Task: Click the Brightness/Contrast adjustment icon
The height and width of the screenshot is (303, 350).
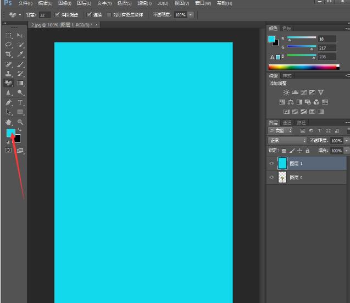Action: 286,92
